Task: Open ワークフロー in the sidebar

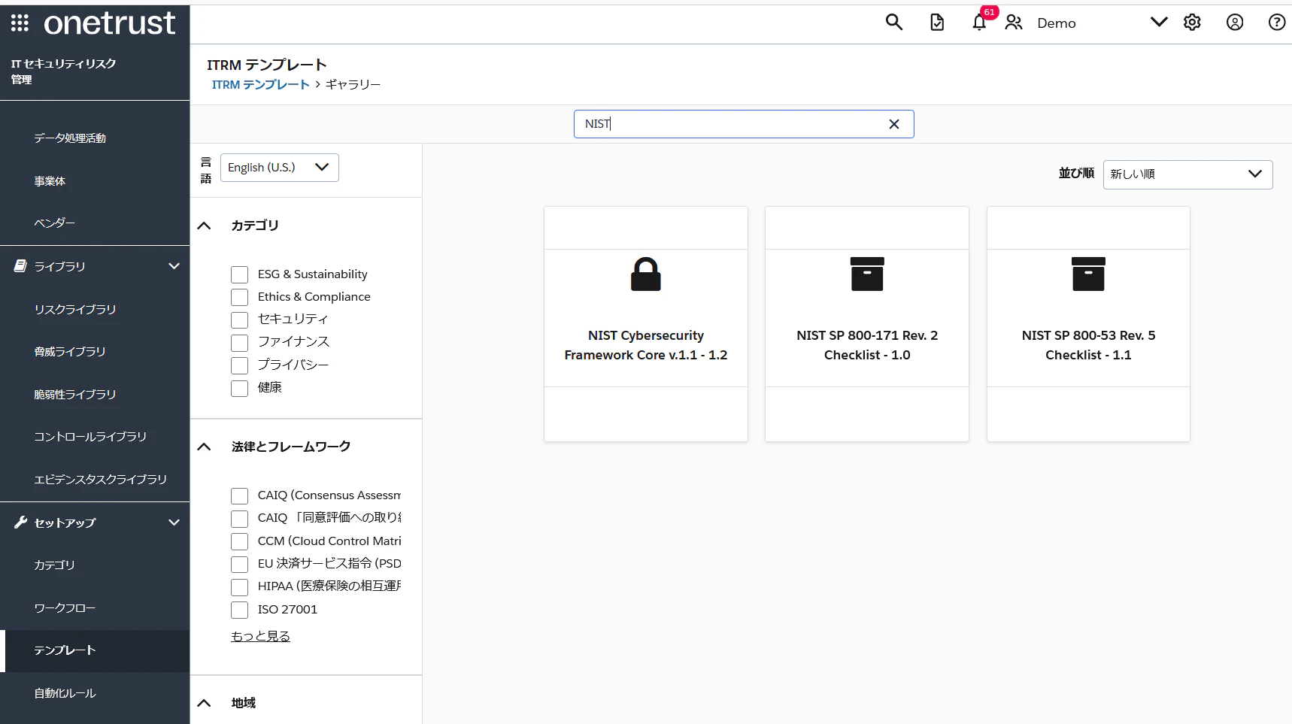Action: pos(65,608)
